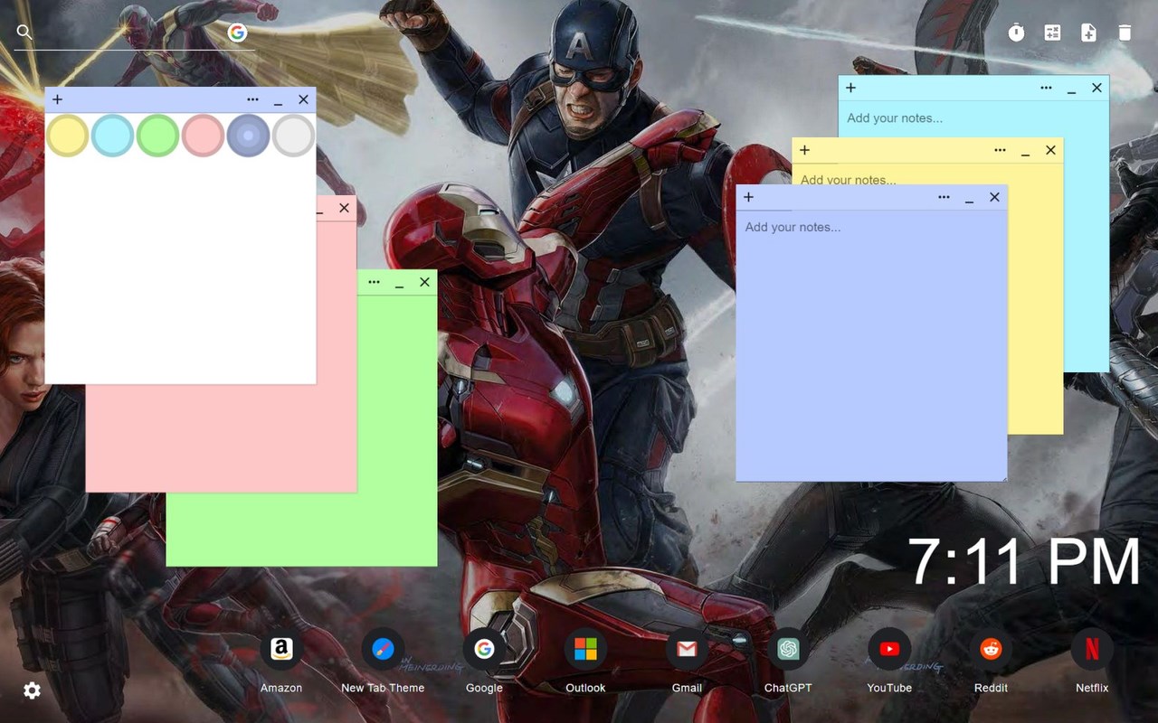
Task: Open the Netflix shortcut
Action: [1092, 662]
